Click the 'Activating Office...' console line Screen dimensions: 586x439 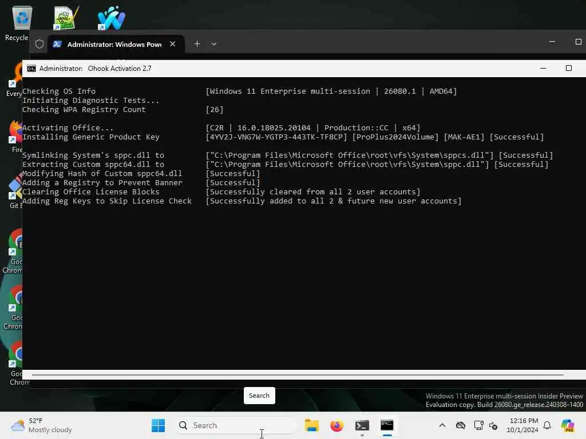[68, 127]
